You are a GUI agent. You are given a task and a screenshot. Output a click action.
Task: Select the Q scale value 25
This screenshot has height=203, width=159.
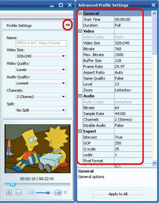click(x=133, y=149)
